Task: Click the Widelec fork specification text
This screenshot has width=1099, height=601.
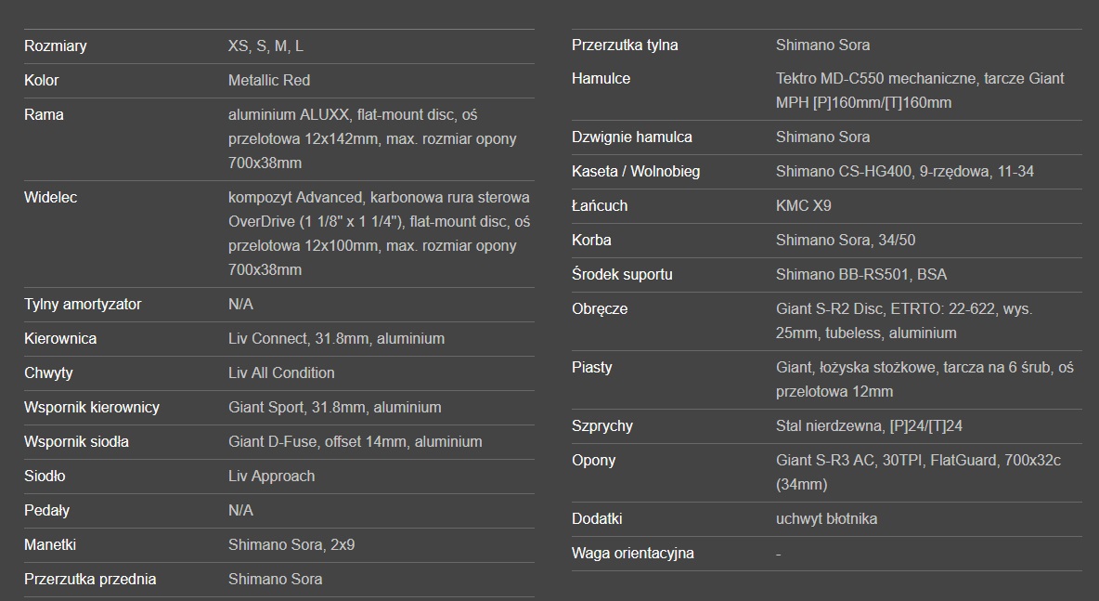Action: (x=380, y=233)
